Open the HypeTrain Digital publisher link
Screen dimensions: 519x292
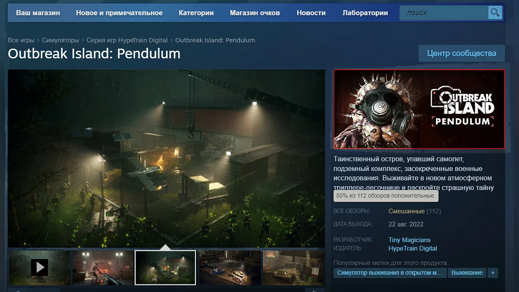click(x=413, y=248)
